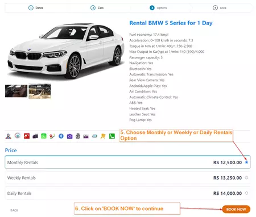Go to step 1 Dates
Image resolution: width=256 pixels, height=217 pixels.
(x=36, y=8)
